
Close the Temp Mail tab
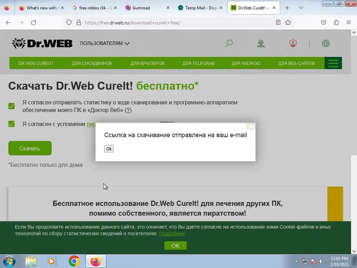pyautogui.click(x=221, y=8)
